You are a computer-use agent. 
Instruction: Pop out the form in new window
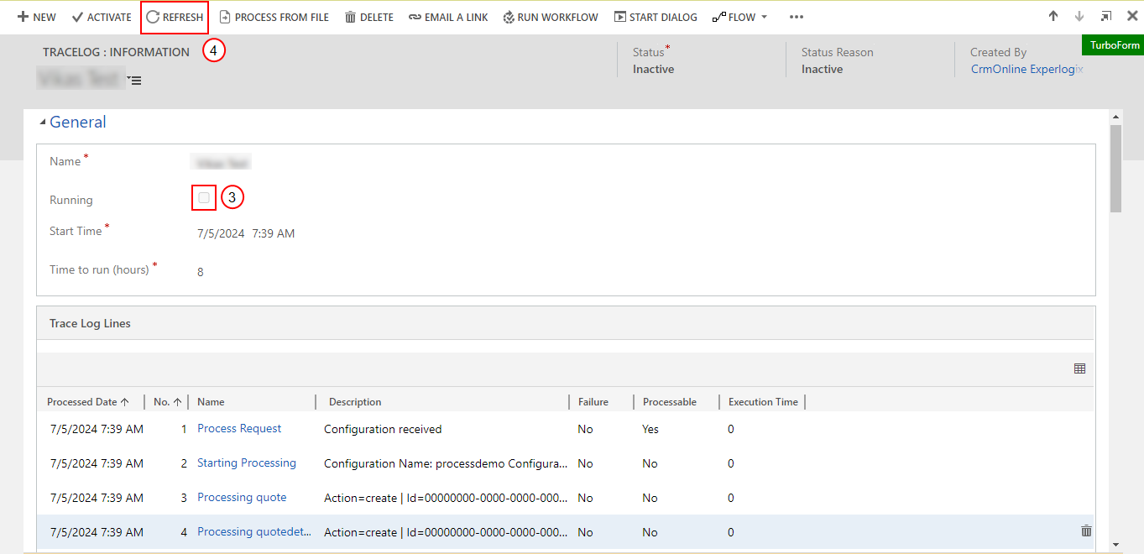click(1106, 16)
